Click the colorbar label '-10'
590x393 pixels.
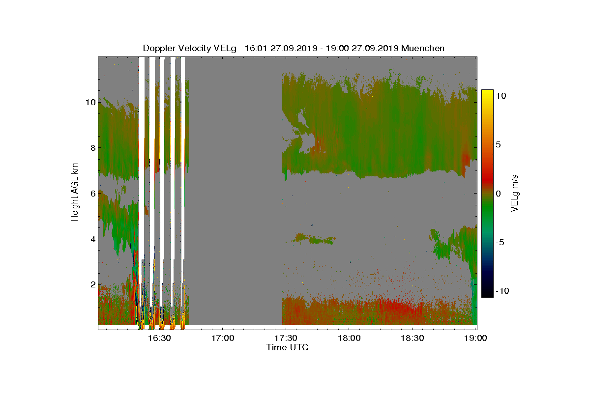[x=502, y=291]
